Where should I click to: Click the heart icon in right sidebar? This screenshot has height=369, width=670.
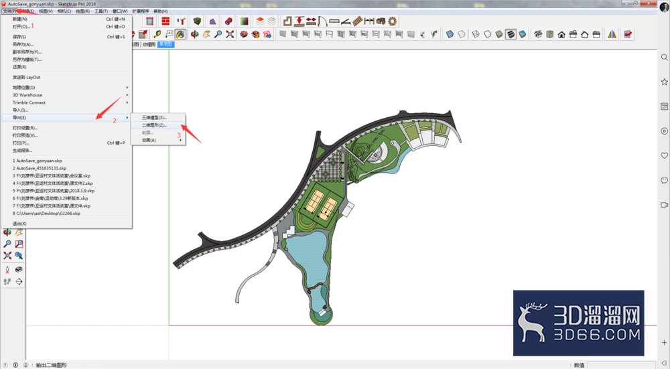(664, 155)
